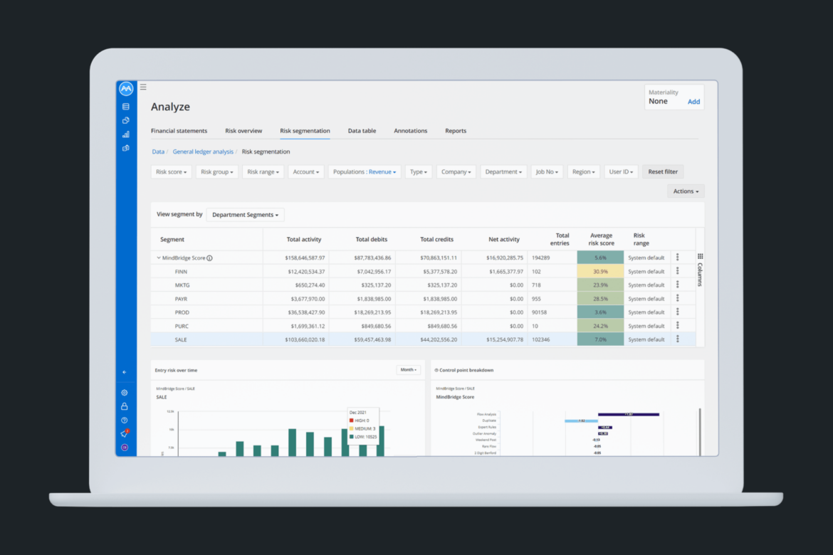Viewport: 833px width, 555px height.
Task: Open three-dot menu for MKTG row
Action: (x=677, y=285)
